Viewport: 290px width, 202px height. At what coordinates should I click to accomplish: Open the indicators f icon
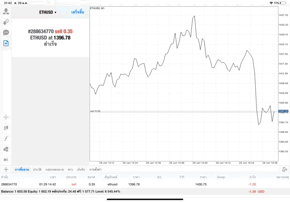click(6, 138)
